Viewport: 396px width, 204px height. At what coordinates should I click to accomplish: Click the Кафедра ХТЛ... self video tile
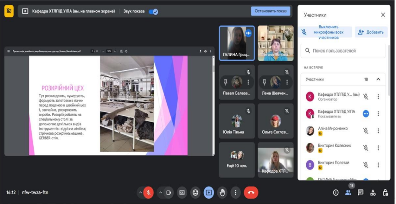[276, 160]
